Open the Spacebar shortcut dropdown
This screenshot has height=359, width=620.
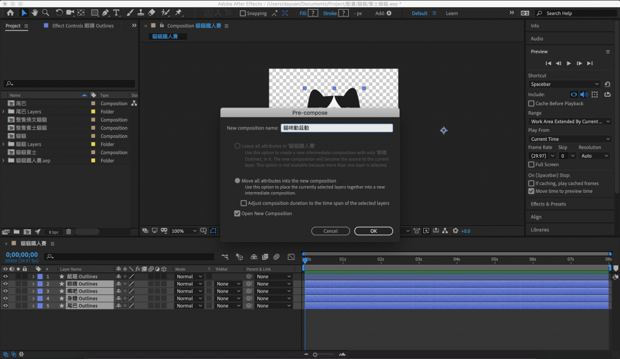click(x=564, y=84)
